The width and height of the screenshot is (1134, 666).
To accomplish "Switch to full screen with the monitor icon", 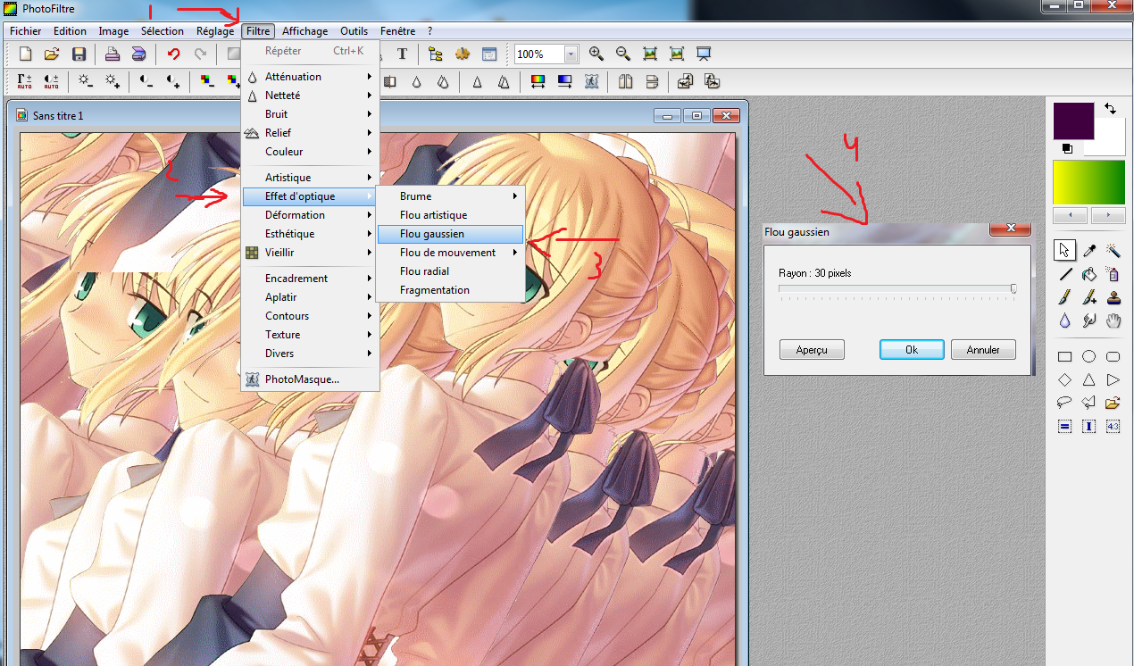I will coord(704,54).
